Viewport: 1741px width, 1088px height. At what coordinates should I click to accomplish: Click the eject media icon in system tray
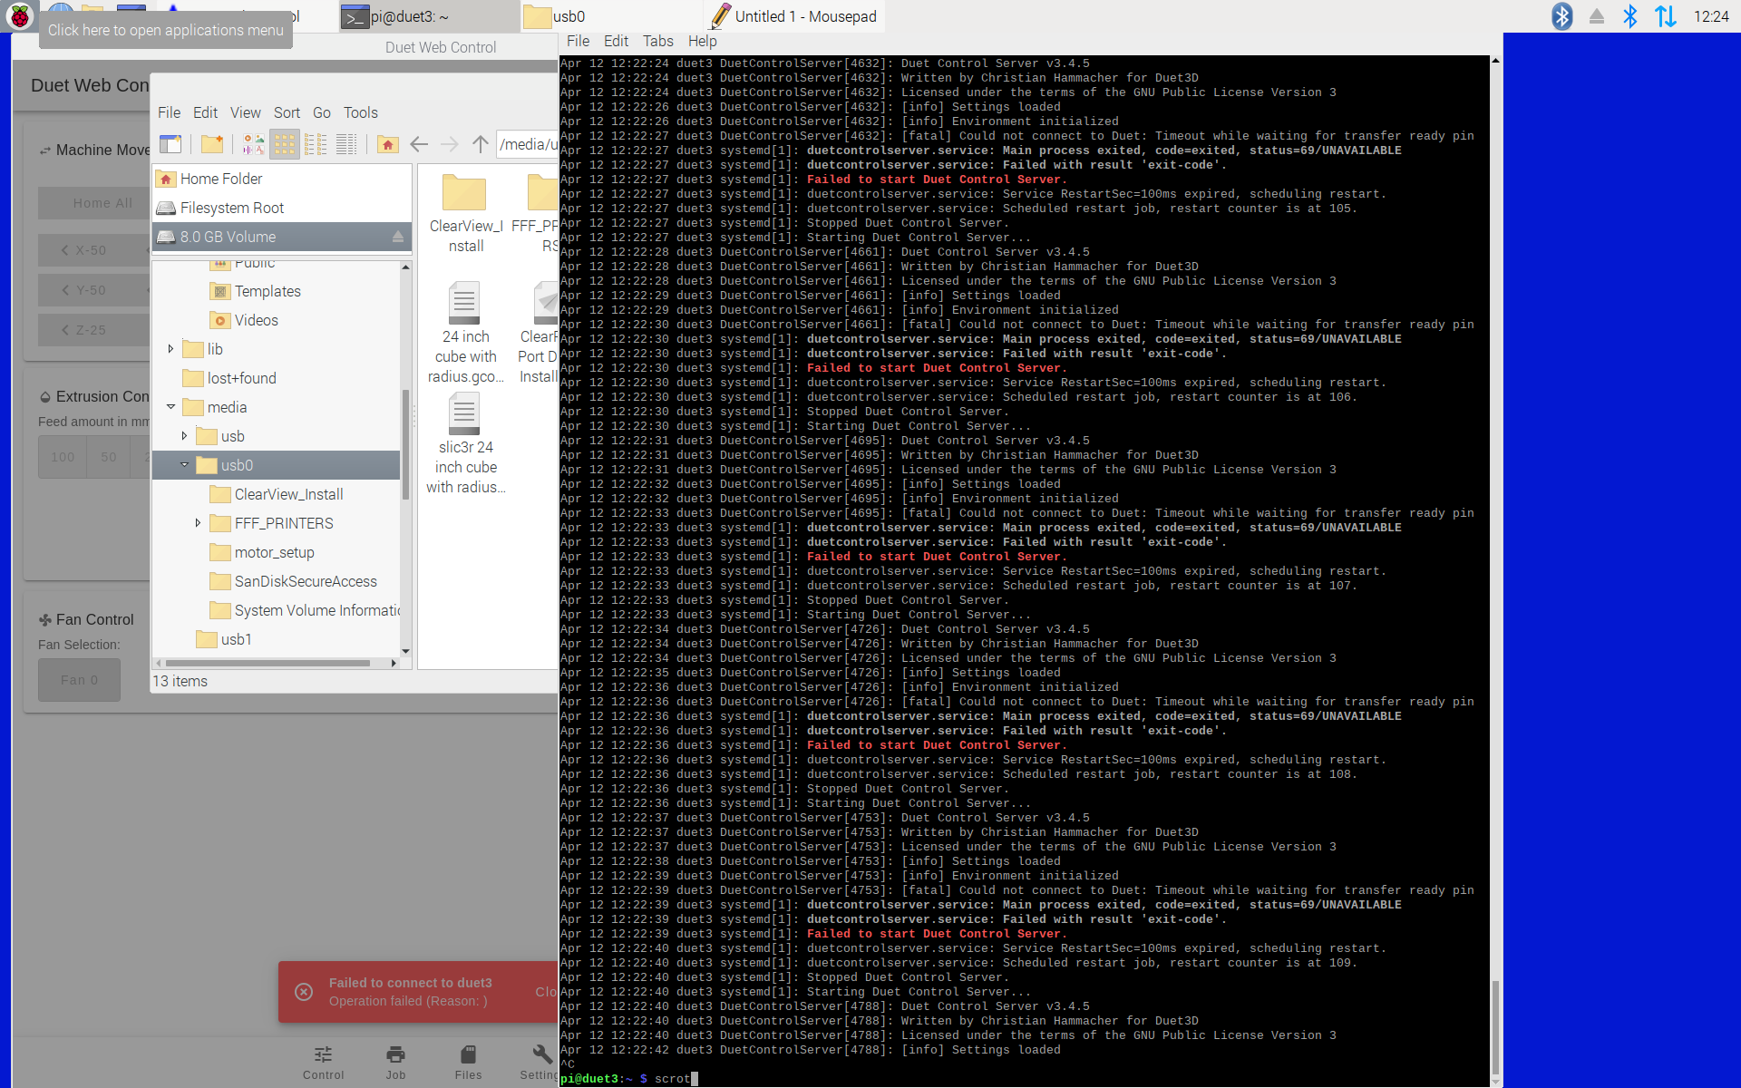[1597, 16]
